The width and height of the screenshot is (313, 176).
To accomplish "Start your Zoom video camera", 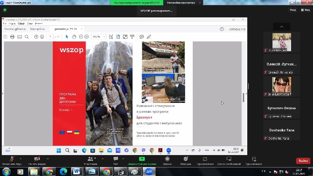I will pyautogui.click(x=37, y=161).
